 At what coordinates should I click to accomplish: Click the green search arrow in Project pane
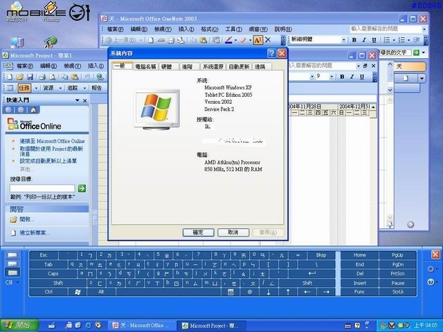[x=82, y=188]
